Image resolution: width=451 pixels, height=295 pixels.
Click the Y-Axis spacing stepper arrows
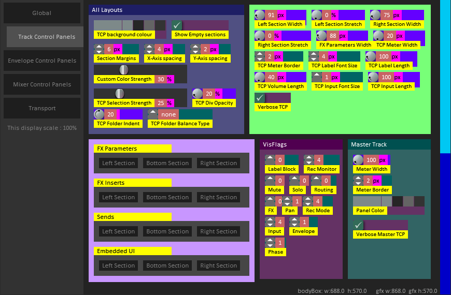coord(195,49)
